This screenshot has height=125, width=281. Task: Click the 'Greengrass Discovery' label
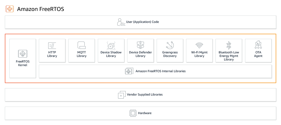[170, 54]
